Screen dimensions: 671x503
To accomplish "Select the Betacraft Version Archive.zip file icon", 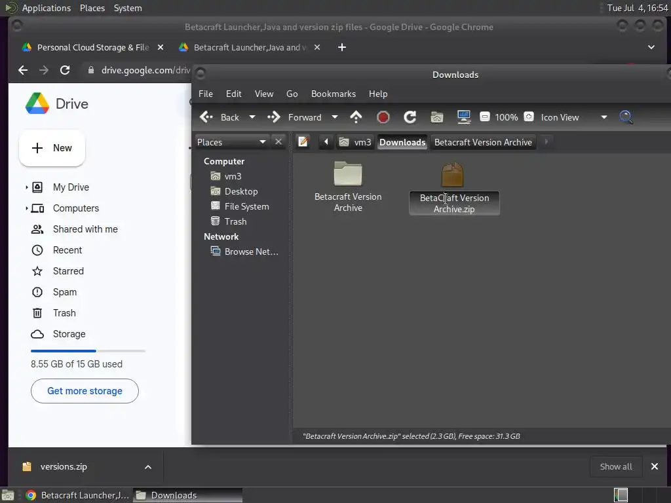I will (x=452, y=174).
